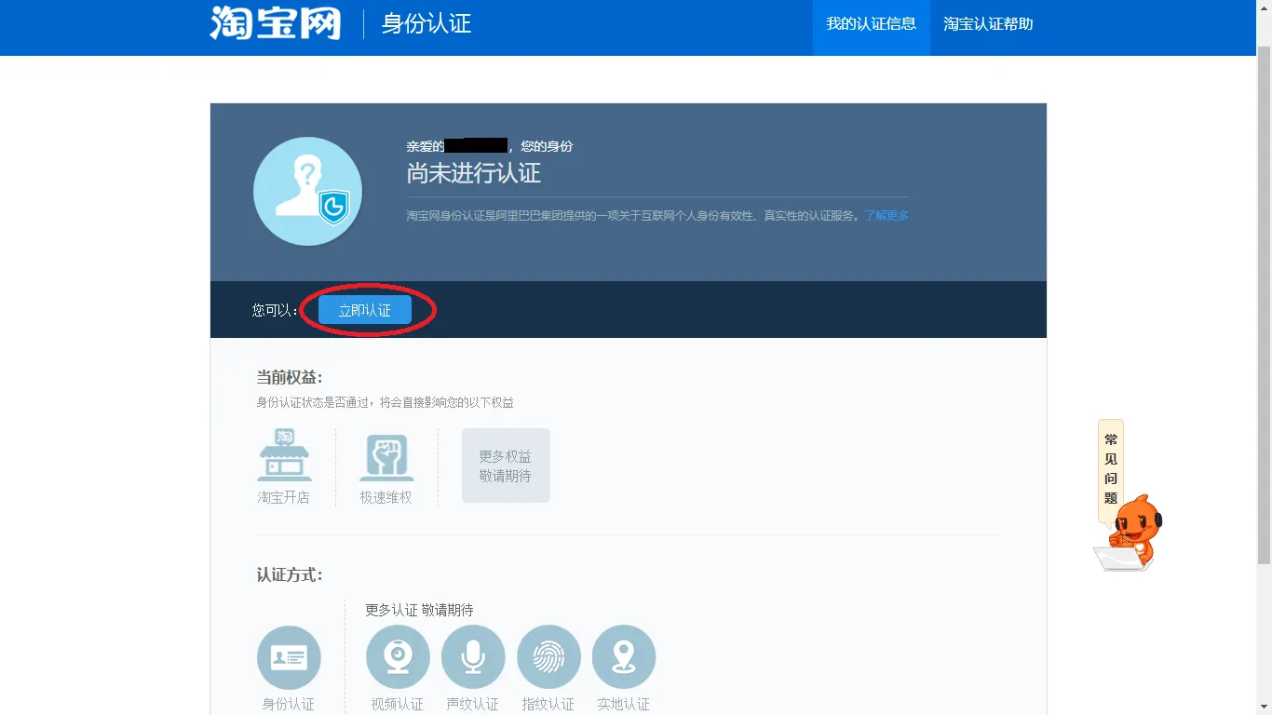
Task: Click the 尚未进行认证 status text
Action: click(473, 173)
